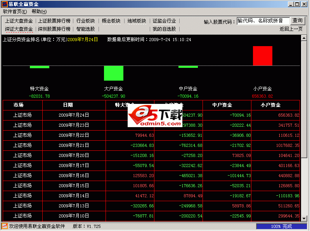Screen dimensions: 310x231
Task: Click 返回上一页 to go back
Action: click(291, 29)
